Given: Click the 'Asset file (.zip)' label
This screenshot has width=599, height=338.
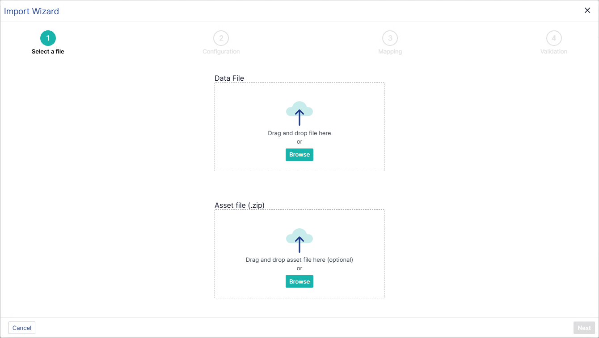Looking at the screenshot, I should [240, 205].
